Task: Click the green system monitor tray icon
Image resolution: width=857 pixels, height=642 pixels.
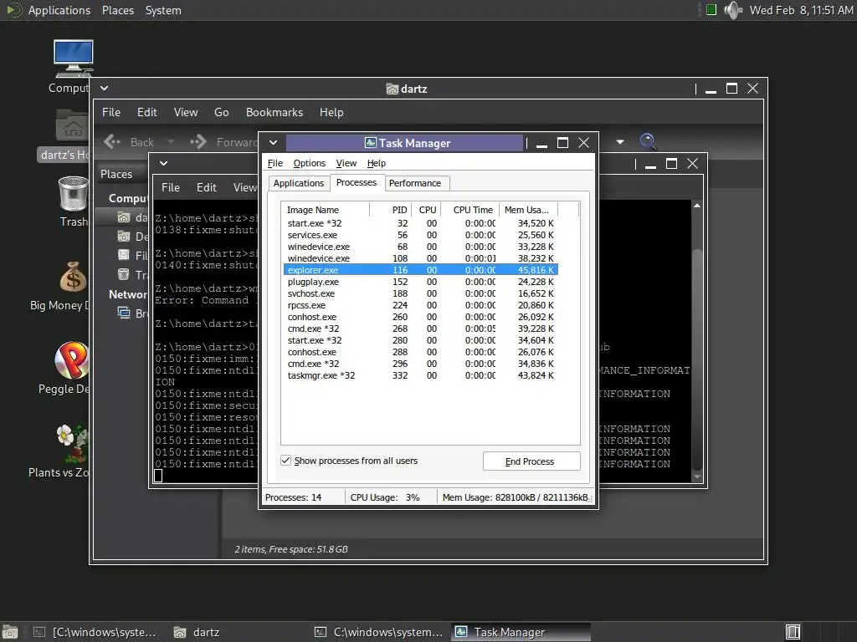Action: 711,9
